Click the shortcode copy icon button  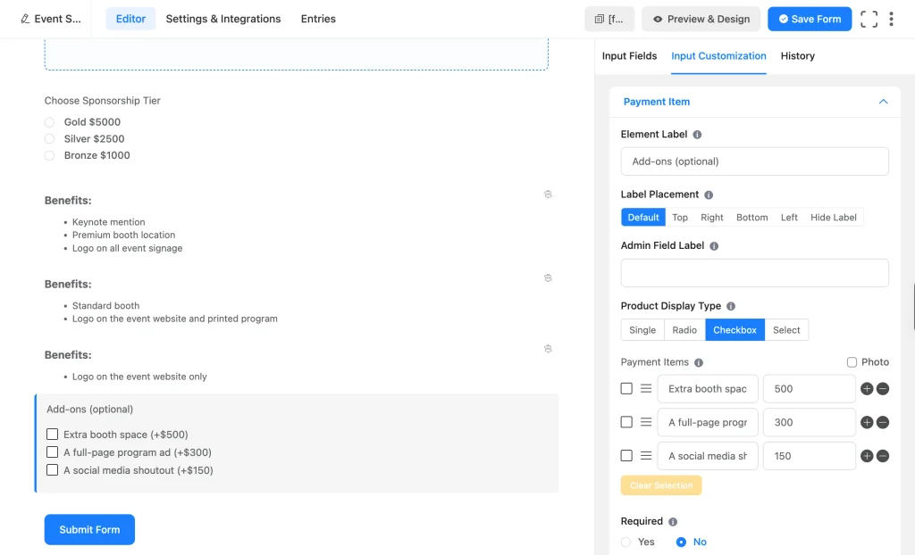click(609, 20)
